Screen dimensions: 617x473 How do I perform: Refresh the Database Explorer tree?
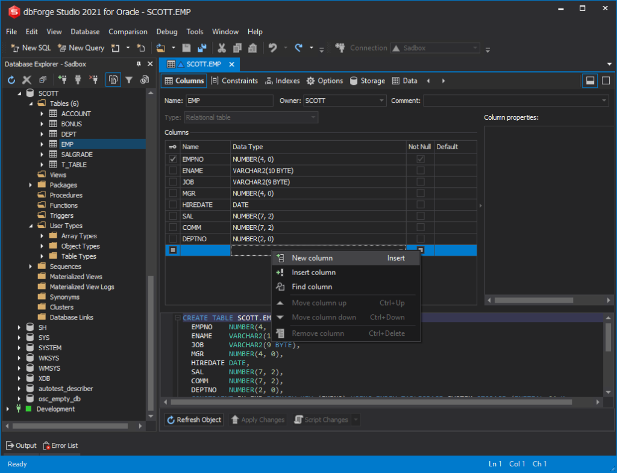11,79
